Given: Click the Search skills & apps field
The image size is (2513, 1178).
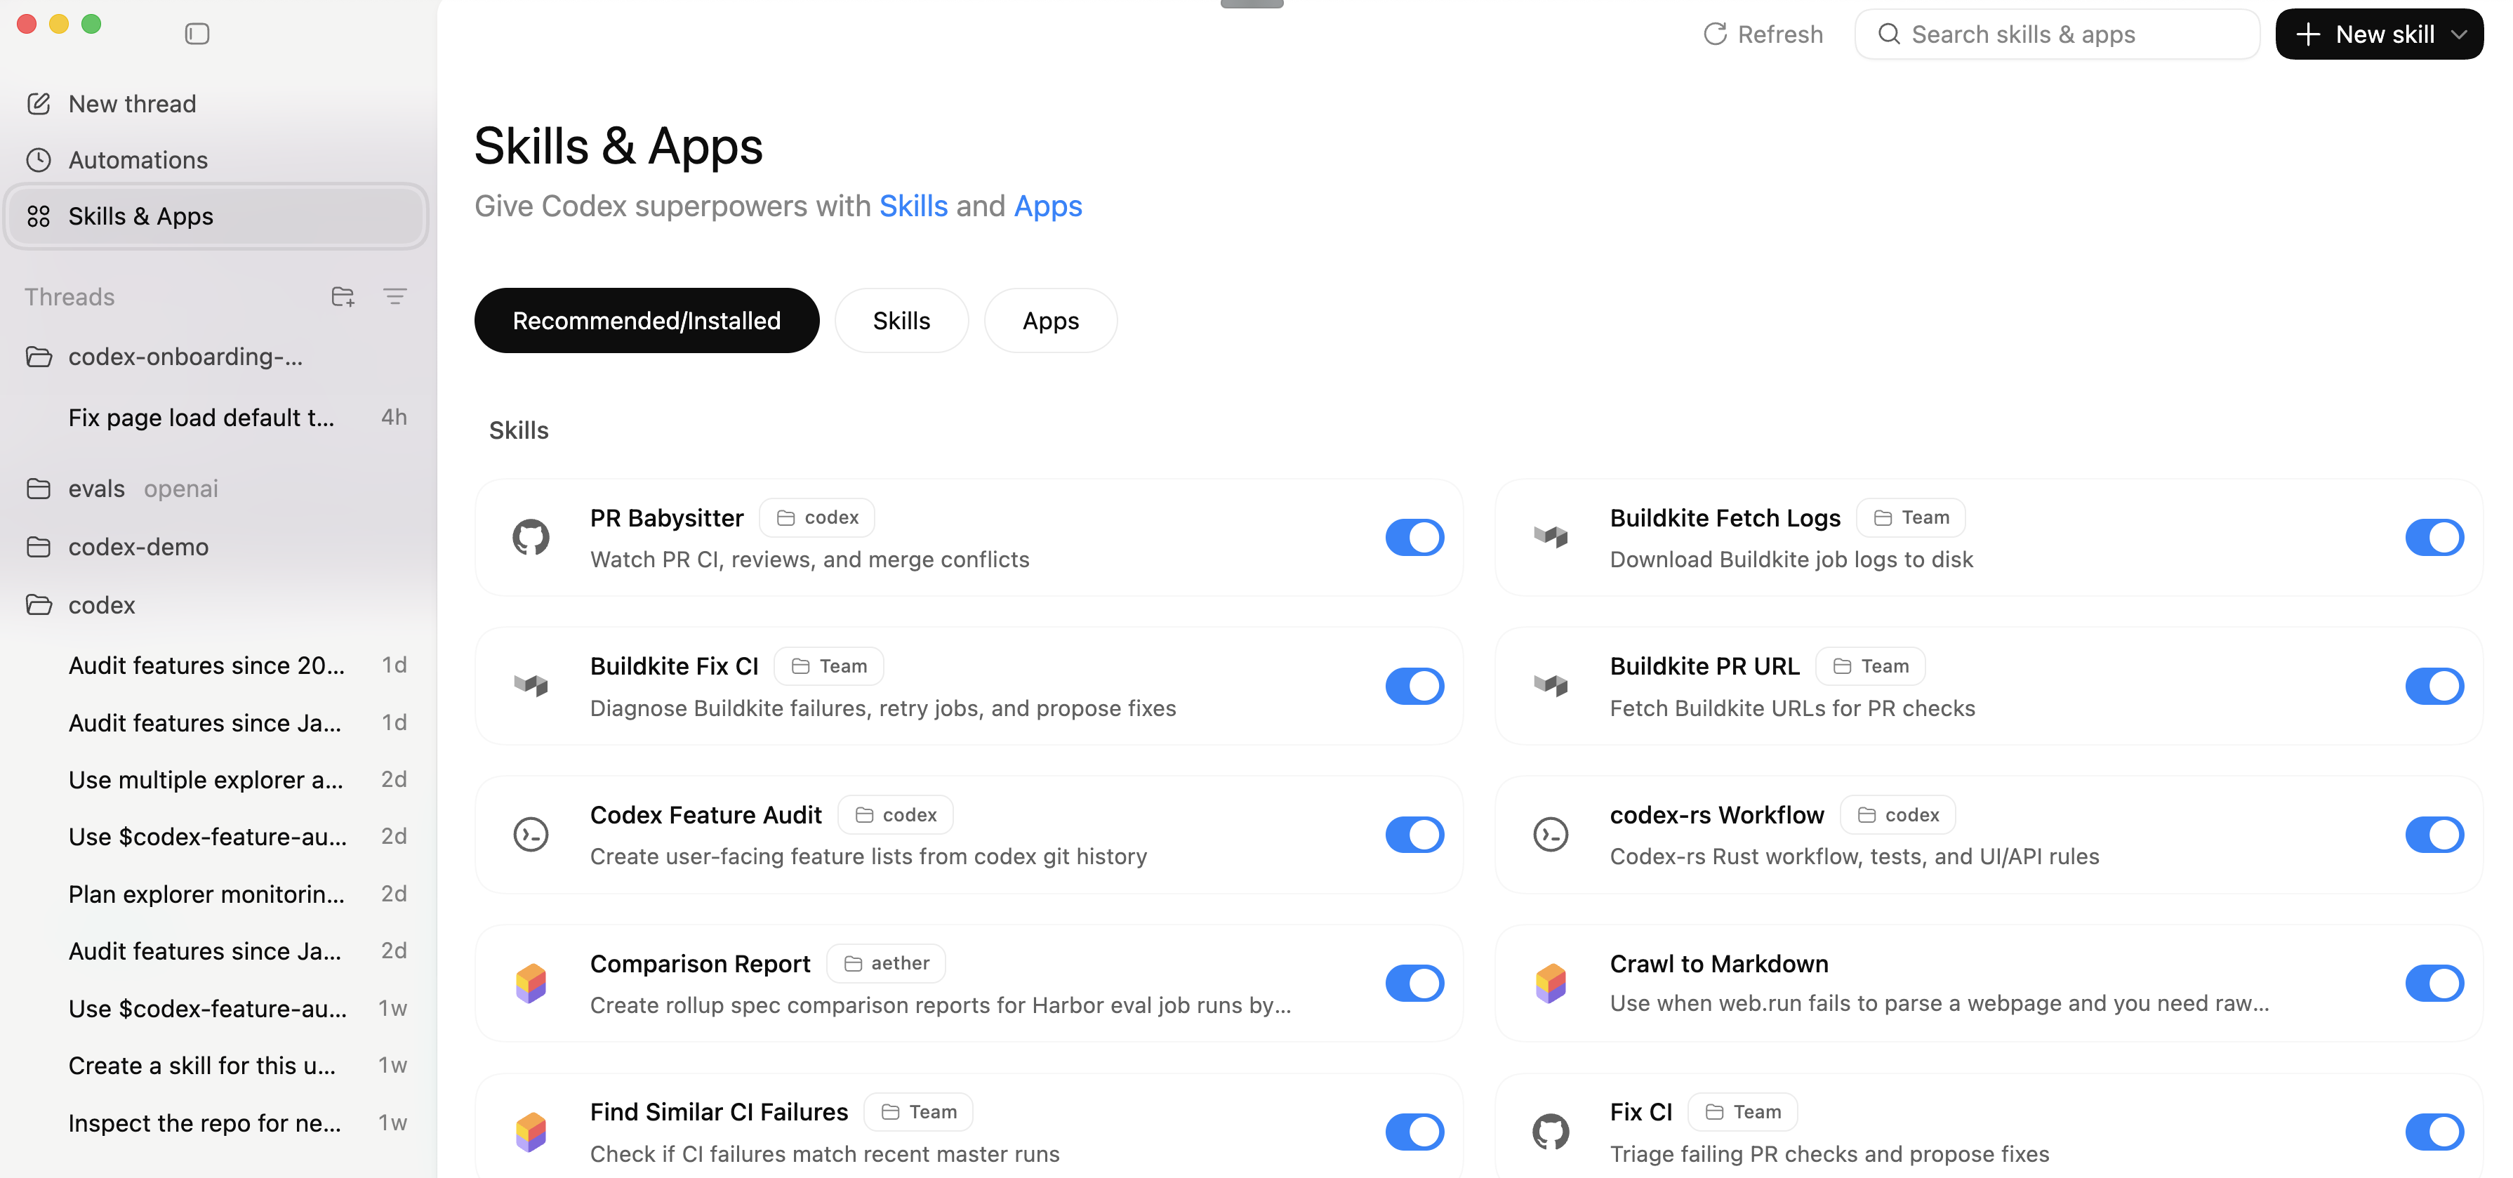Looking at the screenshot, I should coord(2057,33).
